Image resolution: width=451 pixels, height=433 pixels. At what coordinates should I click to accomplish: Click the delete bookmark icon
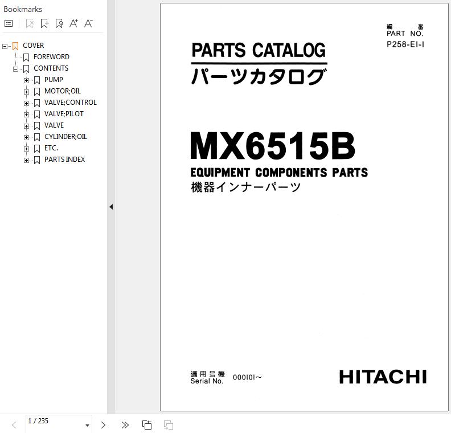pos(30,23)
